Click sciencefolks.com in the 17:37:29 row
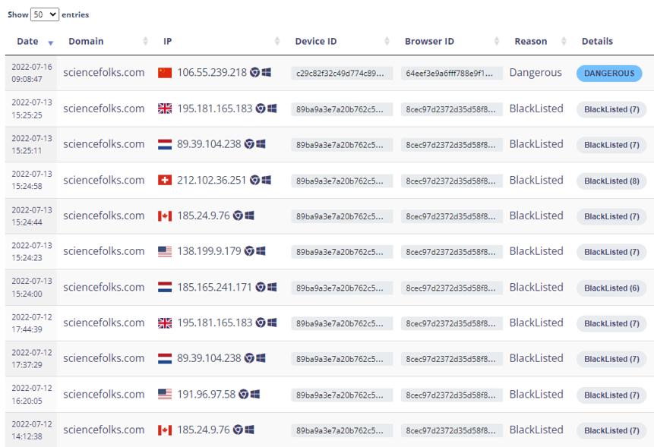 [x=104, y=358]
